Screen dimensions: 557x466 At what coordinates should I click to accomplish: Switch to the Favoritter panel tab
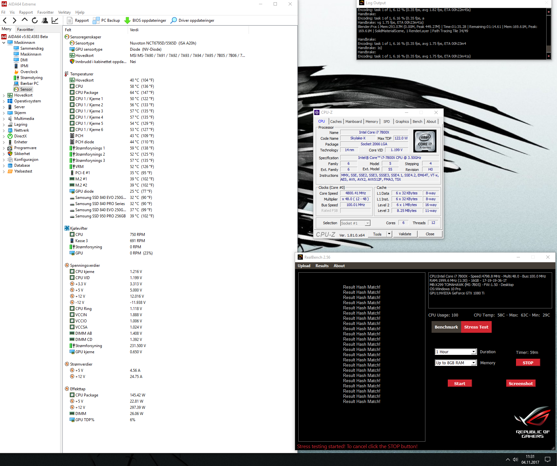point(25,29)
